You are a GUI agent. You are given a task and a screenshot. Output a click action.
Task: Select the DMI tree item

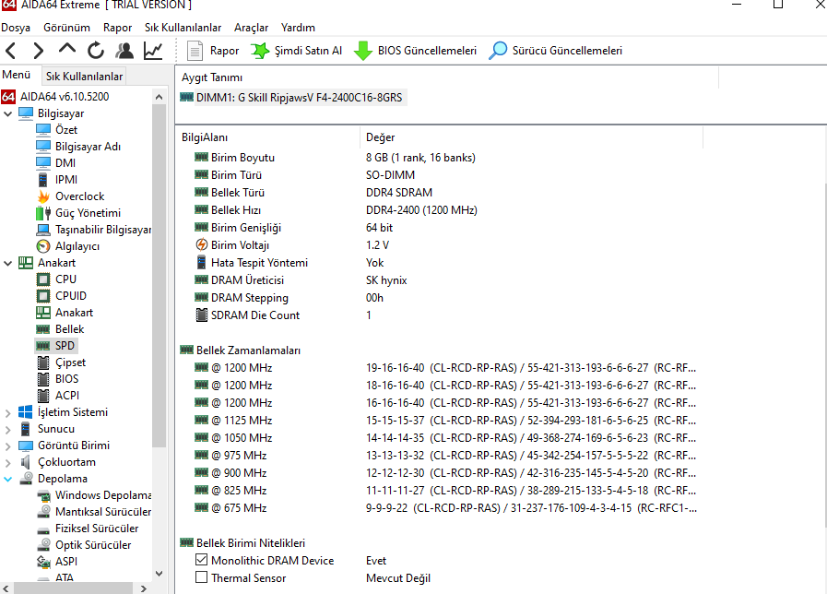click(x=65, y=163)
